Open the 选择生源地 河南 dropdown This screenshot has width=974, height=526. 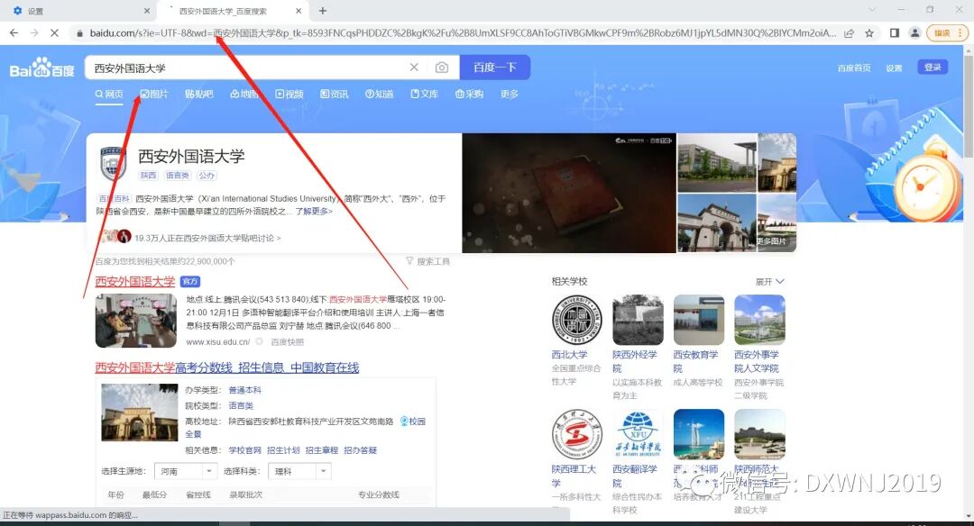186,471
